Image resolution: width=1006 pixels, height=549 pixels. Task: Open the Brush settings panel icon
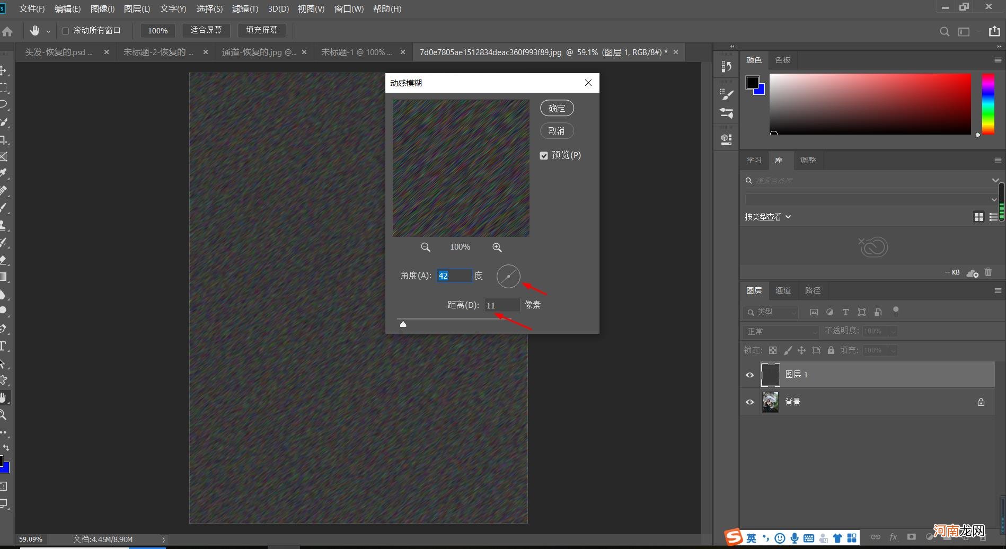pyautogui.click(x=726, y=94)
